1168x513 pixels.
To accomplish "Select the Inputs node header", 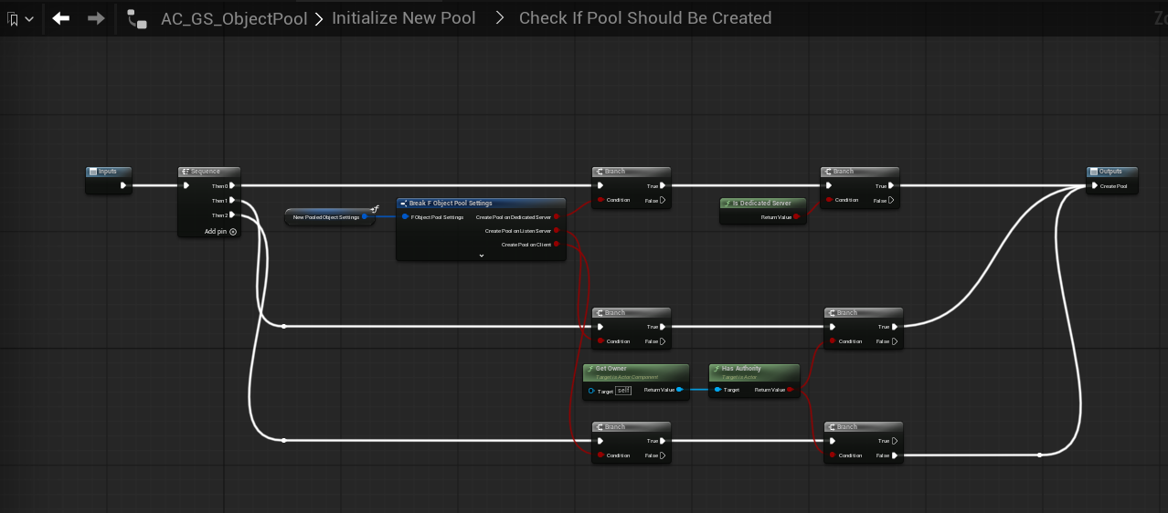I will click(109, 172).
